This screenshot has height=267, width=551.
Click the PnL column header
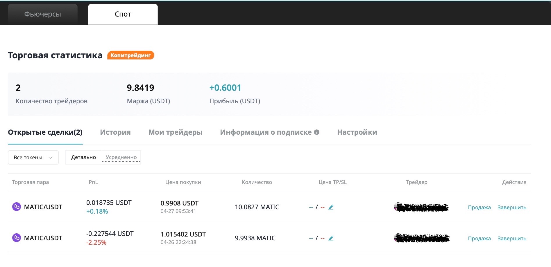point(93,182)
